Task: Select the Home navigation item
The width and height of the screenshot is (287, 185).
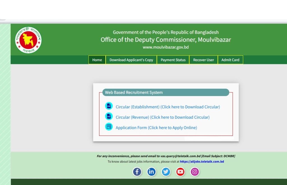Action: tap(97, 60)
